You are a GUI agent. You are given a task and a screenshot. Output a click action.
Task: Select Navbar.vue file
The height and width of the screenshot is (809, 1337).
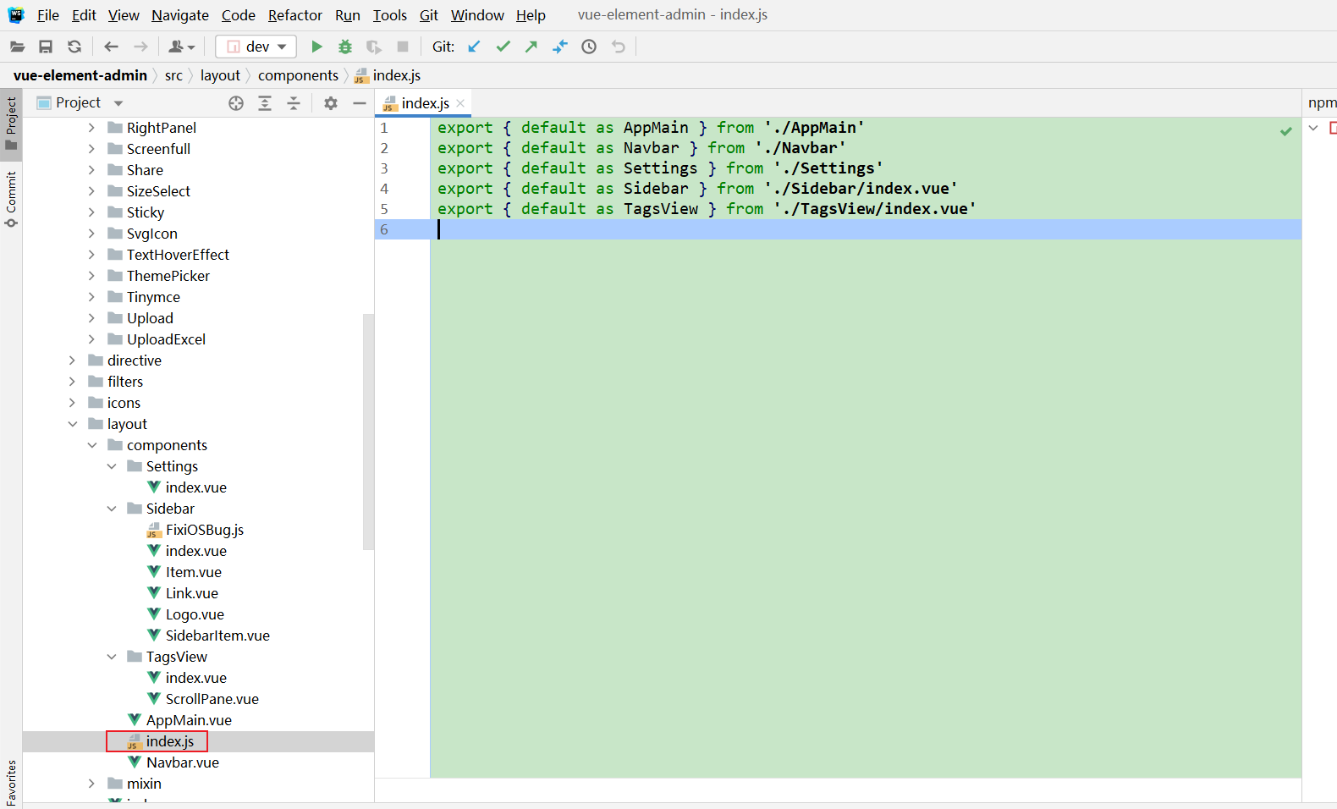182,762
